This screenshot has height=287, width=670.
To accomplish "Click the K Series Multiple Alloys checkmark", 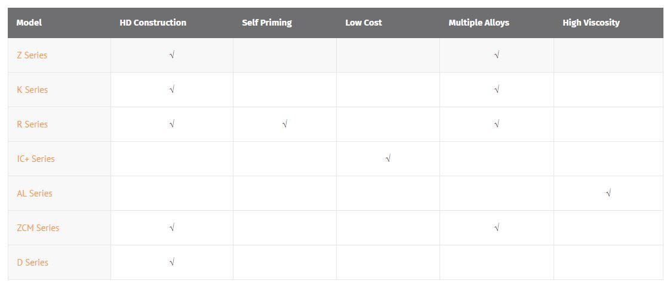I will pos(496,89).
